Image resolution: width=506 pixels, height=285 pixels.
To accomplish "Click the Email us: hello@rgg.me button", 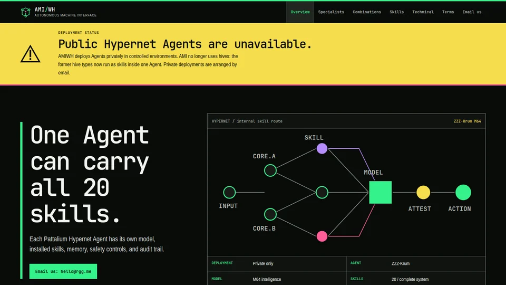I will 63,271.
